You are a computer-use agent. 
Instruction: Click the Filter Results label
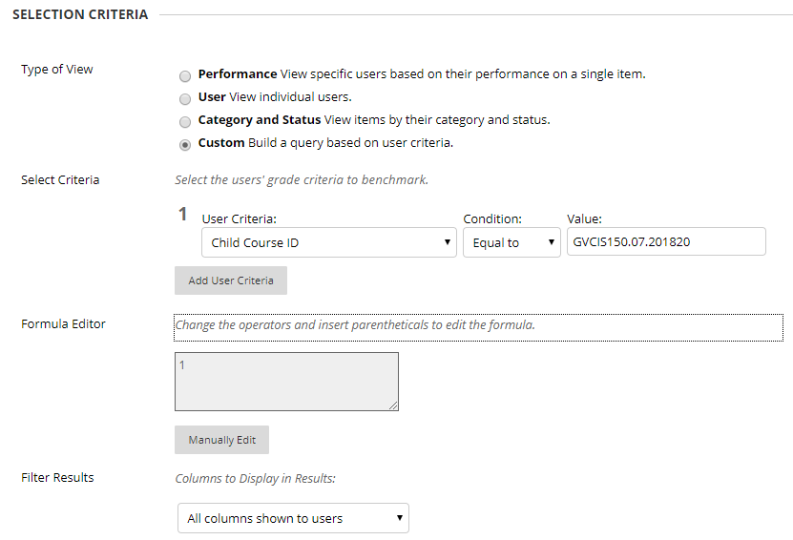pyautogui.click(x=57, y=478)
